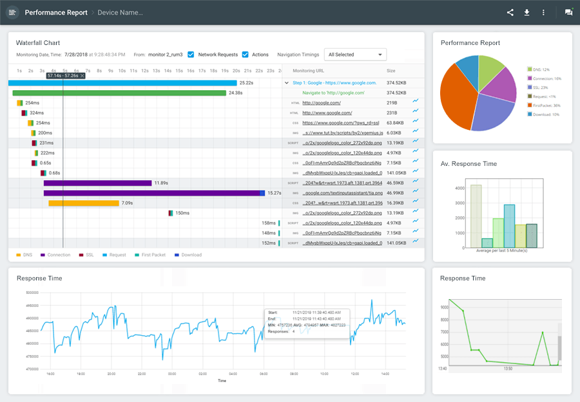Click the sparkline icon for http://google.com/ row

click(x=415, y=101)
